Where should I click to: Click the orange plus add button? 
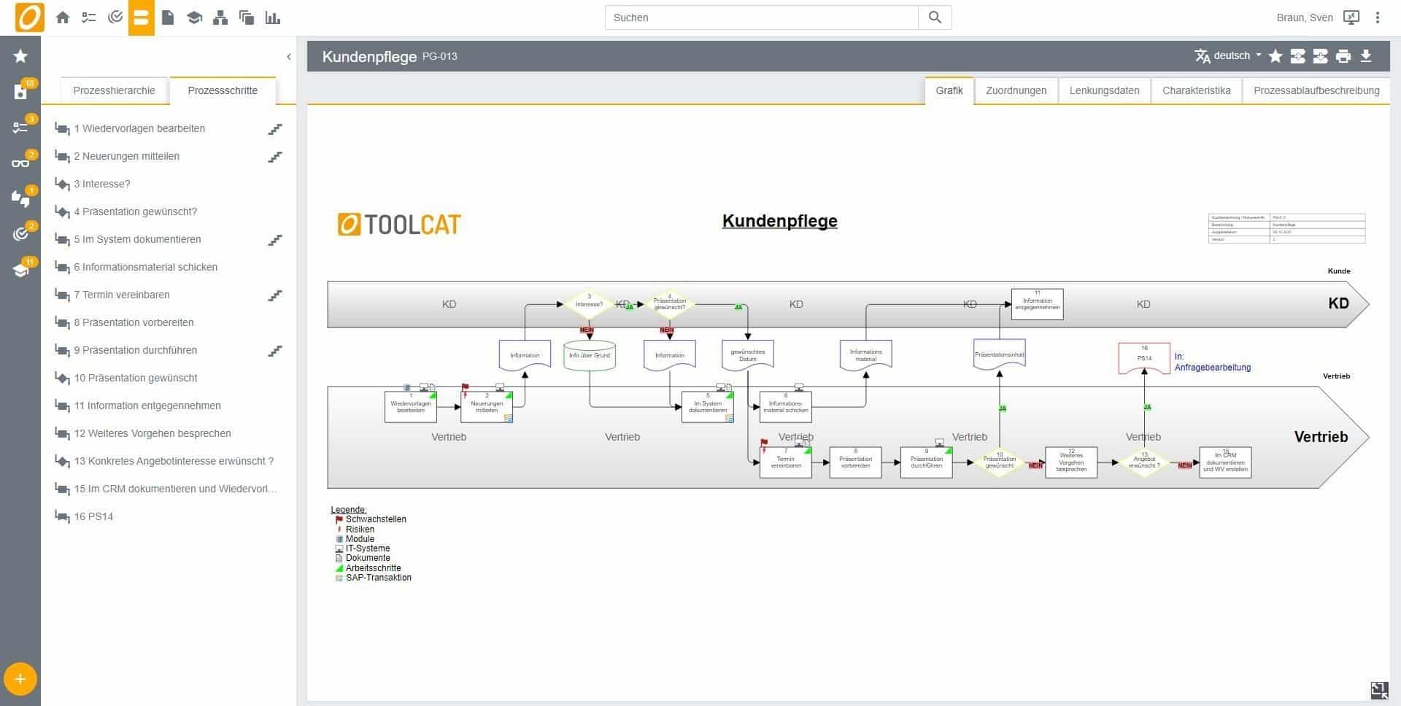pyautogui.click(x=20, y=679)
